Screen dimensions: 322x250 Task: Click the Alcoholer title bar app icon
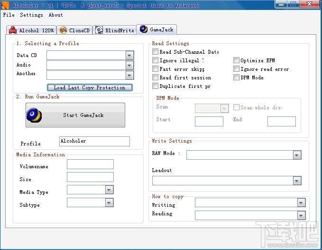[x=5, y=5]
